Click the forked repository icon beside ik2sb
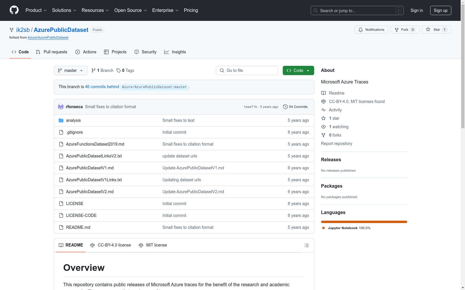465x290 pixels. pos(12,30)
